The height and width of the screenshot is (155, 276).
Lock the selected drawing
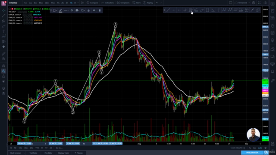coord(88,10)
